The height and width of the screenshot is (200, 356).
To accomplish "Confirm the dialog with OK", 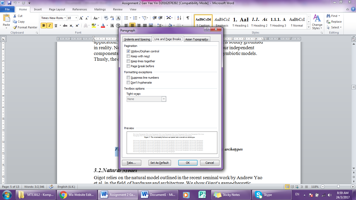I will [x=188, y=163].
